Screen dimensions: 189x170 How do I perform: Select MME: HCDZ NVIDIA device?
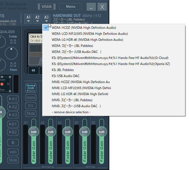[114, 82]
